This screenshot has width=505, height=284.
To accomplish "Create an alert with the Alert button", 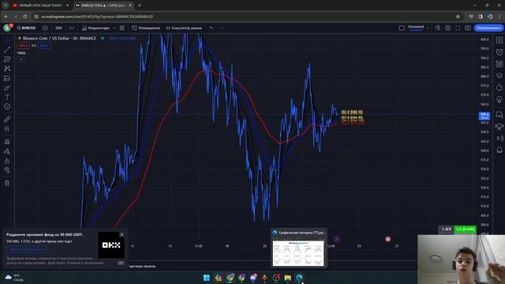I will click(146, 28).
